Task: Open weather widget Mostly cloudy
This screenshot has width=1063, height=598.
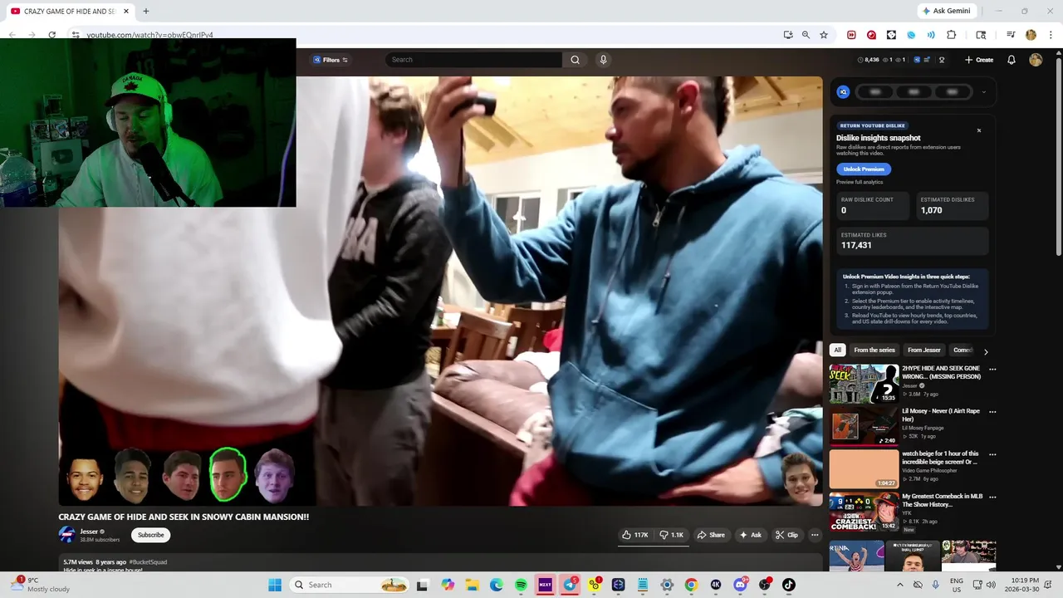Action: (40, 585)
